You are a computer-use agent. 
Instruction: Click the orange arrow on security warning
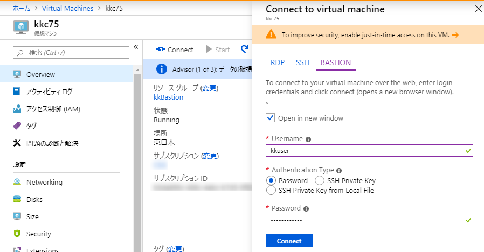point(455,35)
